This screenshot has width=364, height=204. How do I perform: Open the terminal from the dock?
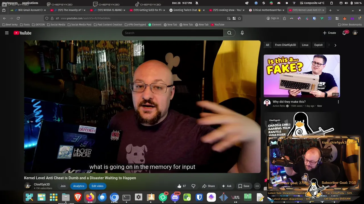(x=127, y=197)
